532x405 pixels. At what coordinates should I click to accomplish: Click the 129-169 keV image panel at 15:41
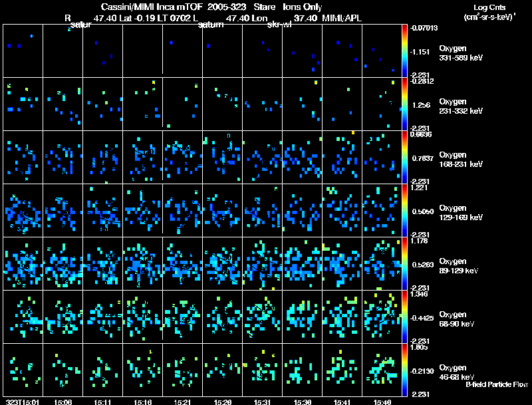[x=342, y=211]
